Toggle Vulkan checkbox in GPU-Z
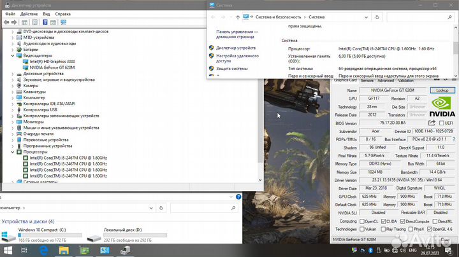 click(362, 229)
